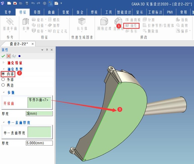The height and width of the screenshot is (164, 194).
Task: Click the blue dot apply button
Action: pos(19,56)
